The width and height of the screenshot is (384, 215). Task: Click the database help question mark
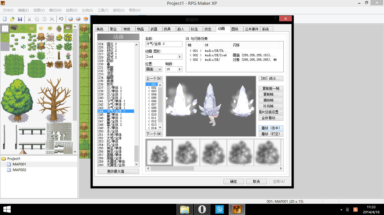click(x=275, y=18)
